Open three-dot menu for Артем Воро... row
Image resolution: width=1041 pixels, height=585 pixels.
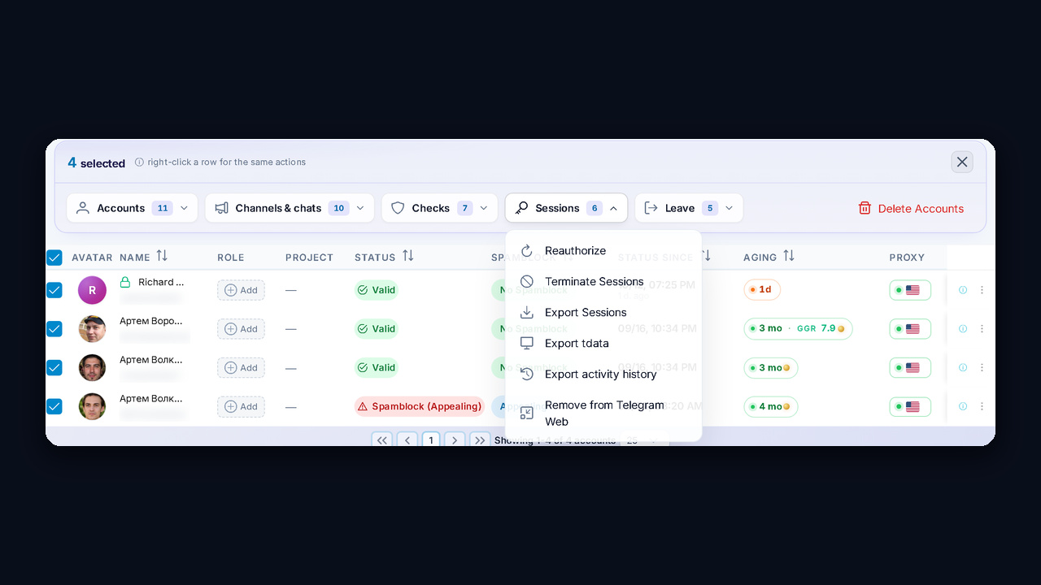[x=982, y=329]
